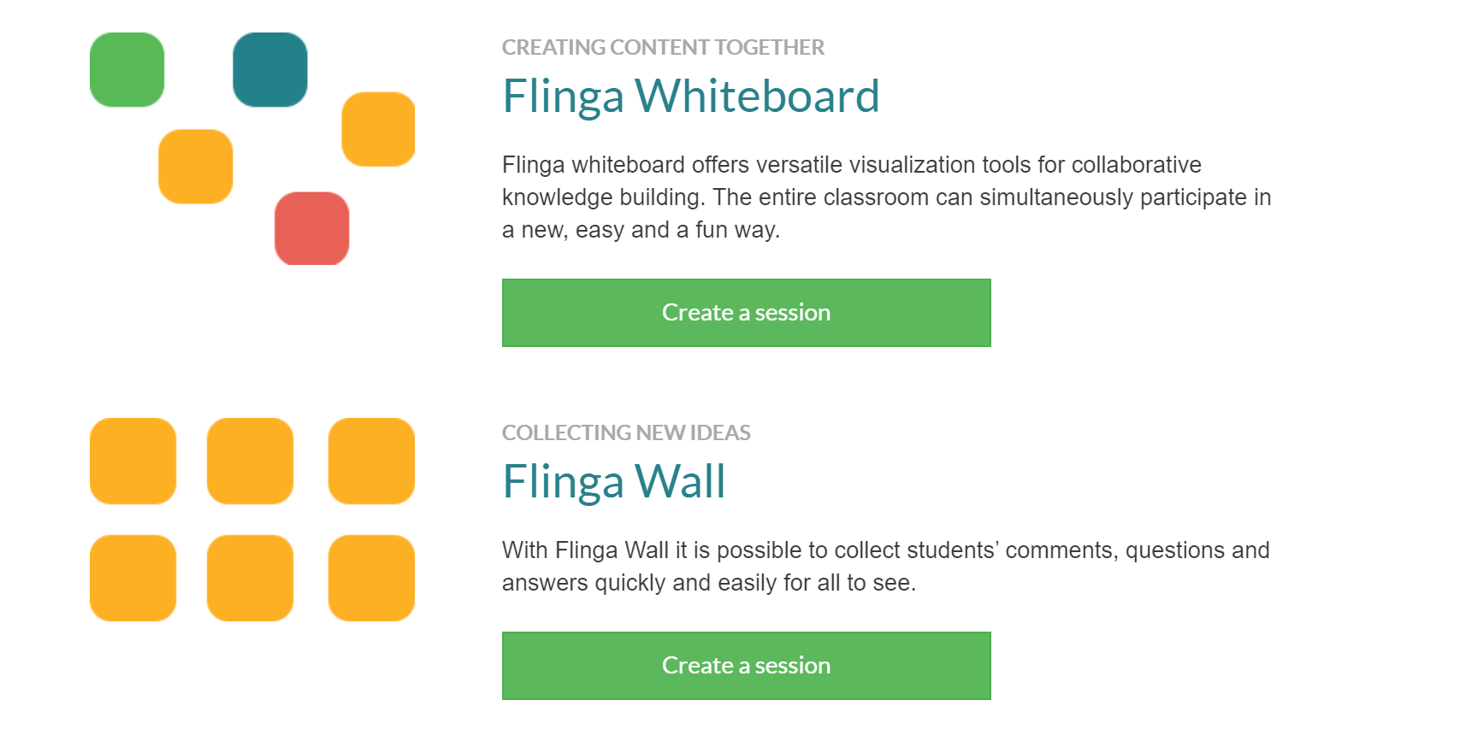1466x741 pixels.
Task: Click the Flinga Wall description paragraph
Action: tap(886, 566)
